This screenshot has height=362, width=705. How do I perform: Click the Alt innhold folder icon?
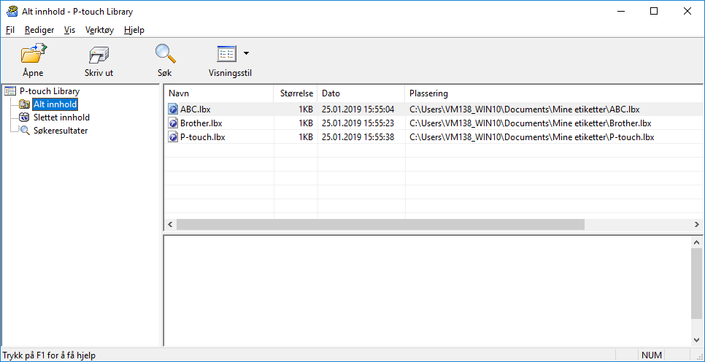[x=25, y=104]
